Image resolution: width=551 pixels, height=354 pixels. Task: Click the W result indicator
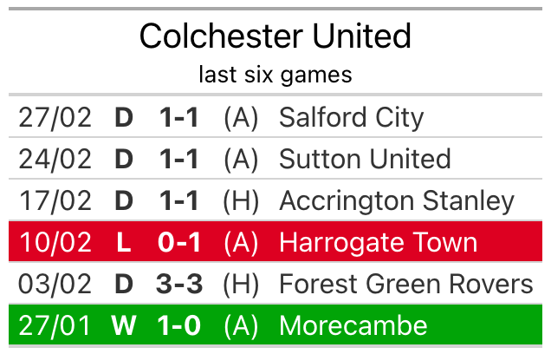coord(124,325)
